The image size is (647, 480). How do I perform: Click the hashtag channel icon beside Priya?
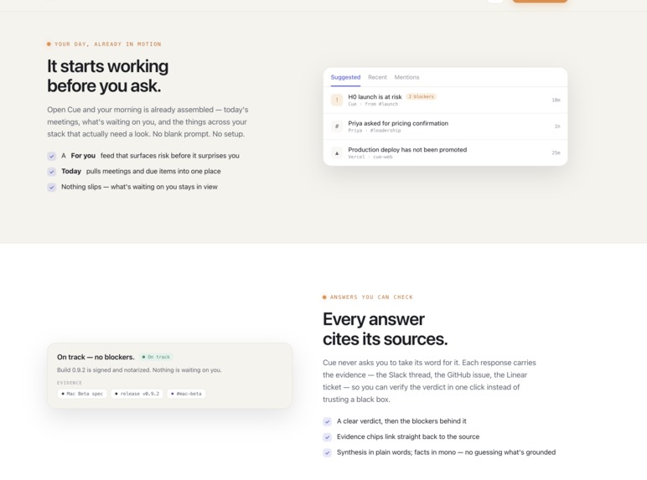click(x=337, y=126)
